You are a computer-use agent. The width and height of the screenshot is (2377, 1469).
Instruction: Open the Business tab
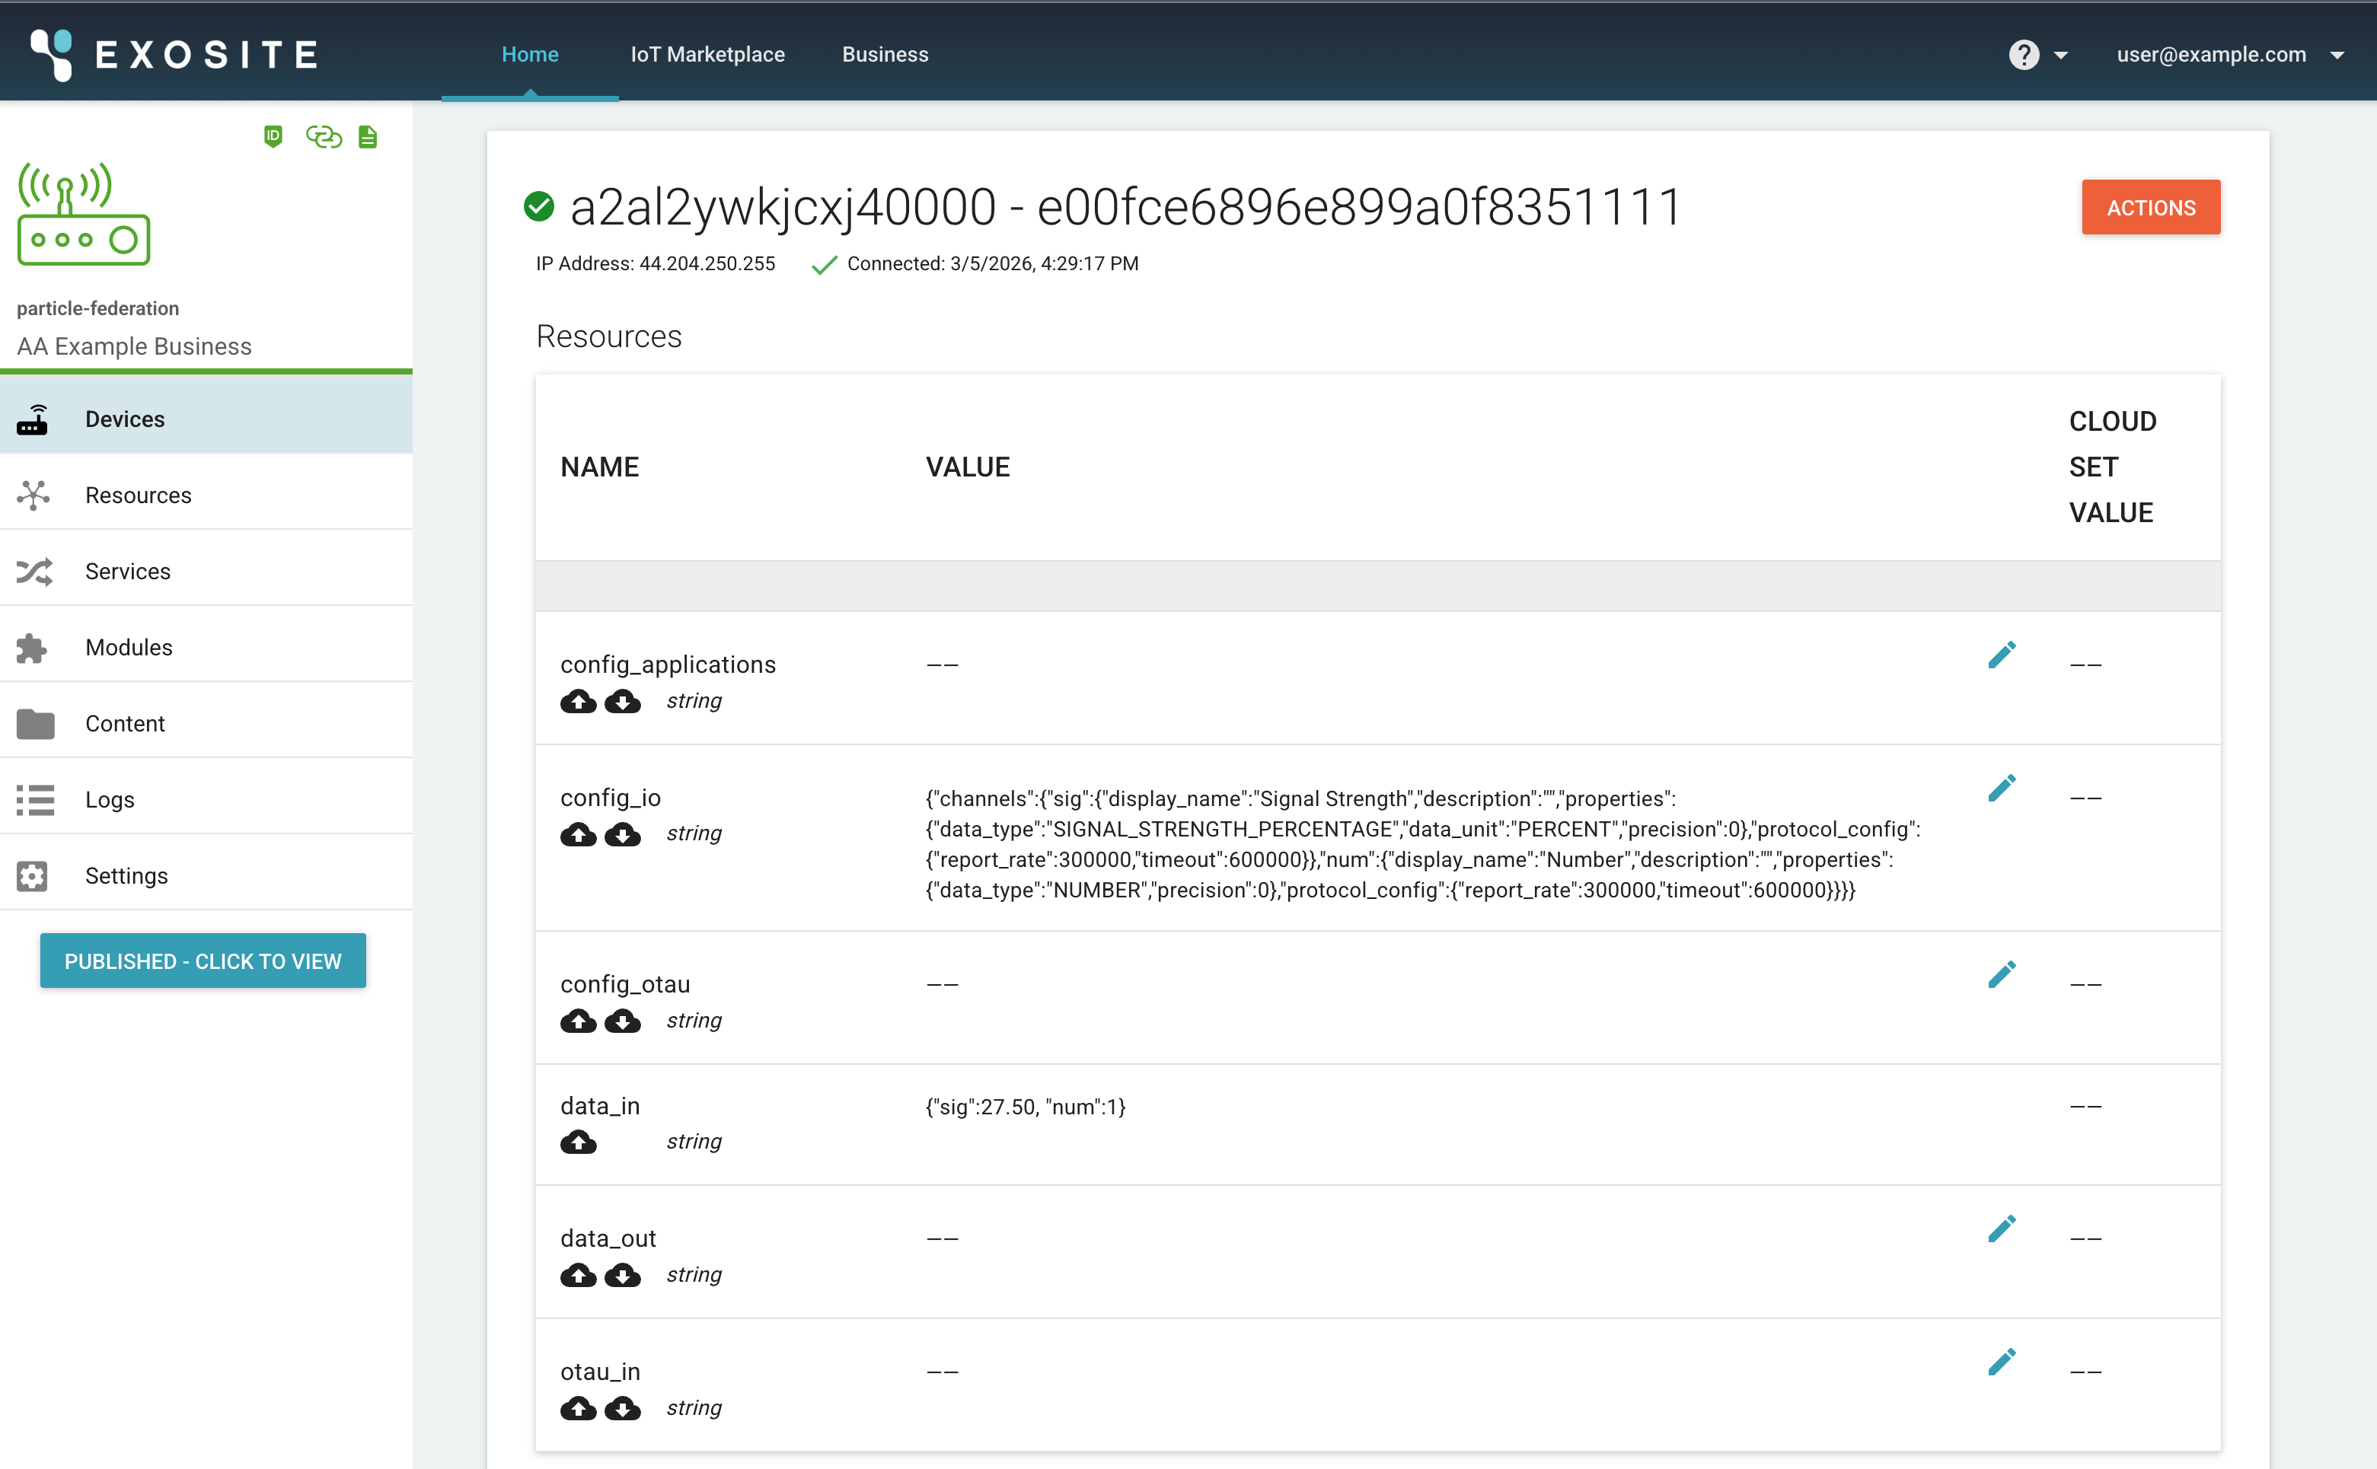tap(884, 54)
